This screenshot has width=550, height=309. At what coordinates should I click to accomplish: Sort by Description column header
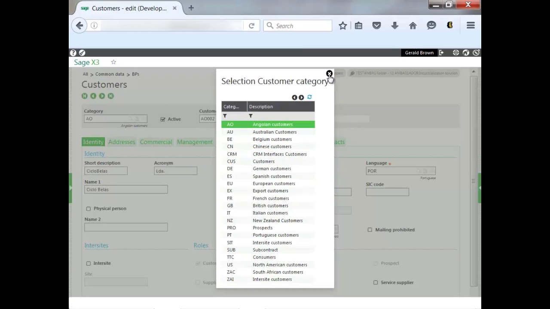(x=281, y=106)
